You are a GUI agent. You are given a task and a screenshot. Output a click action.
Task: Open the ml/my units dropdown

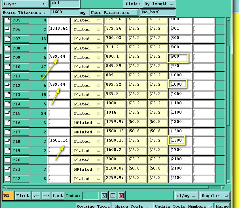pos(186,196)
